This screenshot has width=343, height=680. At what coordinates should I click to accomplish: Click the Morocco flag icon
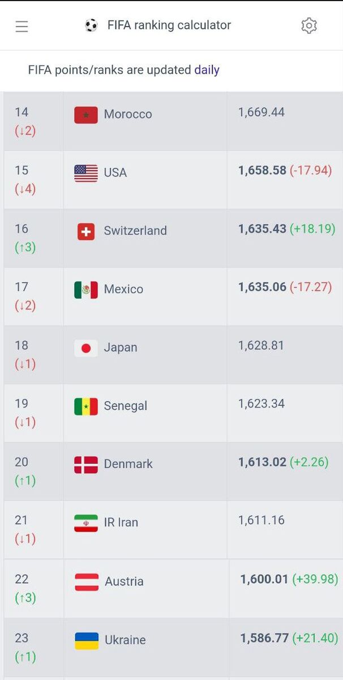[85, 114]
